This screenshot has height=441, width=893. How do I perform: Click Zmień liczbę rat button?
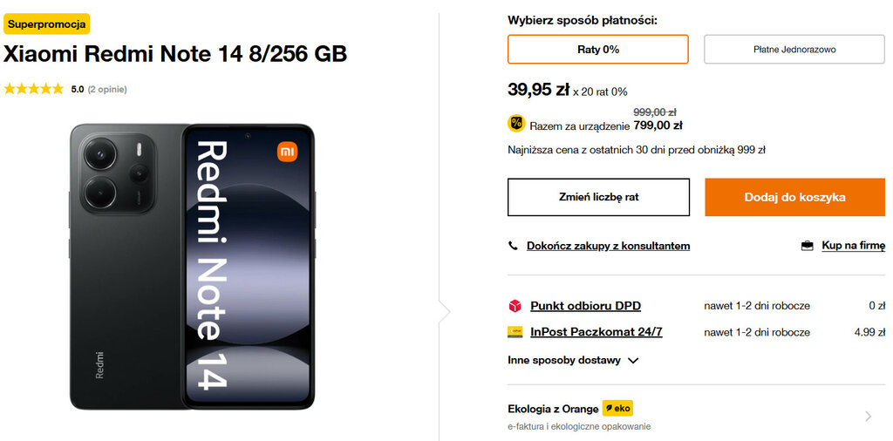[x=598, y=197]
